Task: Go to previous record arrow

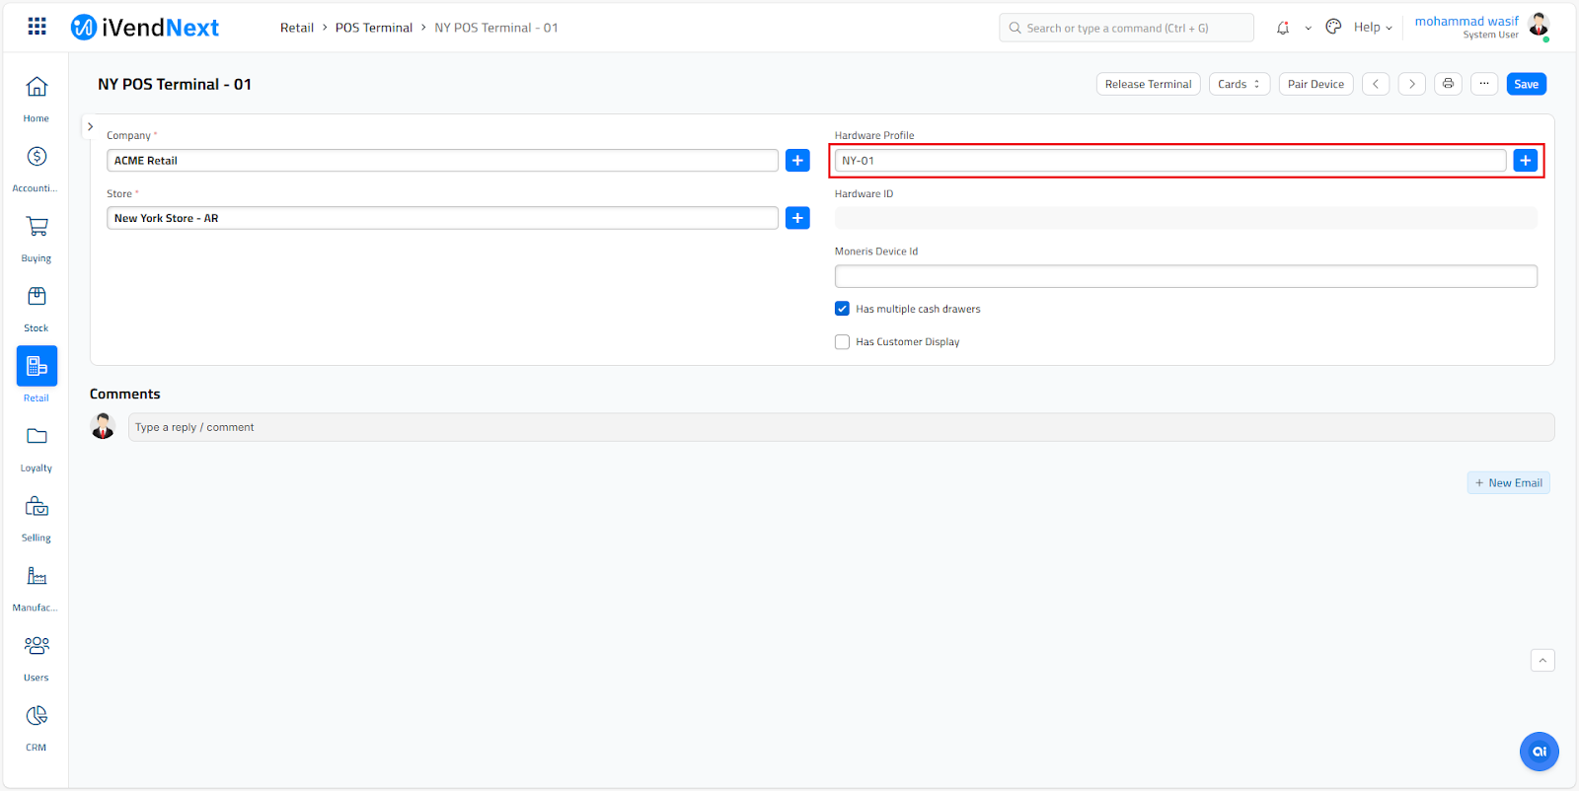Action: click(x=1376, y=84)
